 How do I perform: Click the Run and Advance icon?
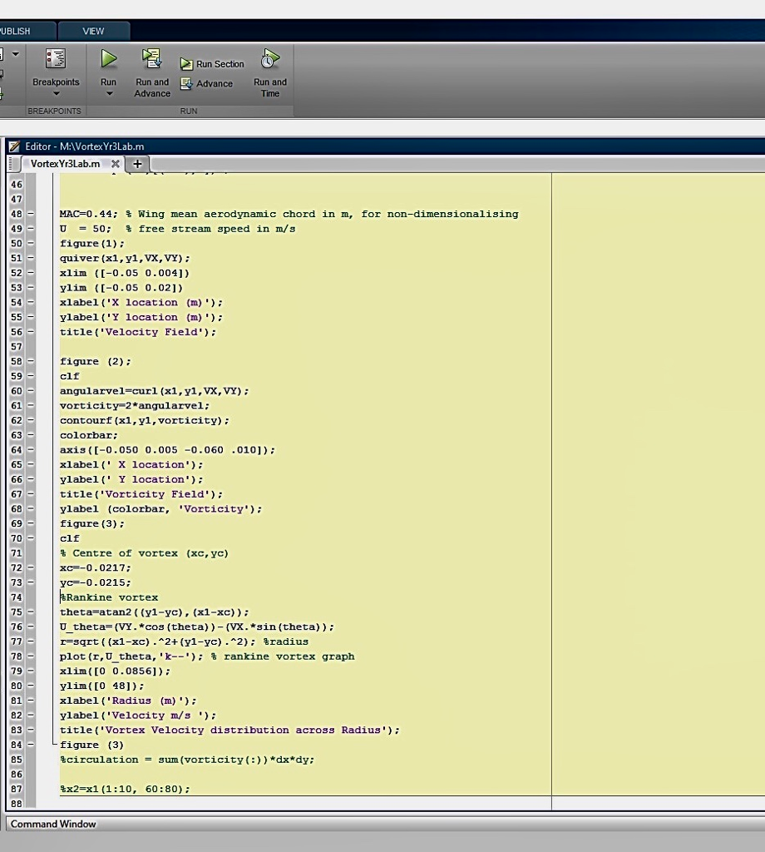coord(151,59)
